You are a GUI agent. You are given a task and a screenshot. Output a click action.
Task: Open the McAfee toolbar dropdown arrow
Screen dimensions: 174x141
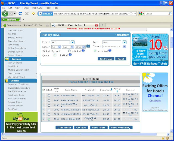(23, 19)
